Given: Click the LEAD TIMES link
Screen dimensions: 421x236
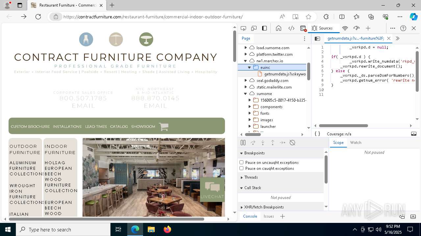Looking at the screenshot, I should 96,127.
